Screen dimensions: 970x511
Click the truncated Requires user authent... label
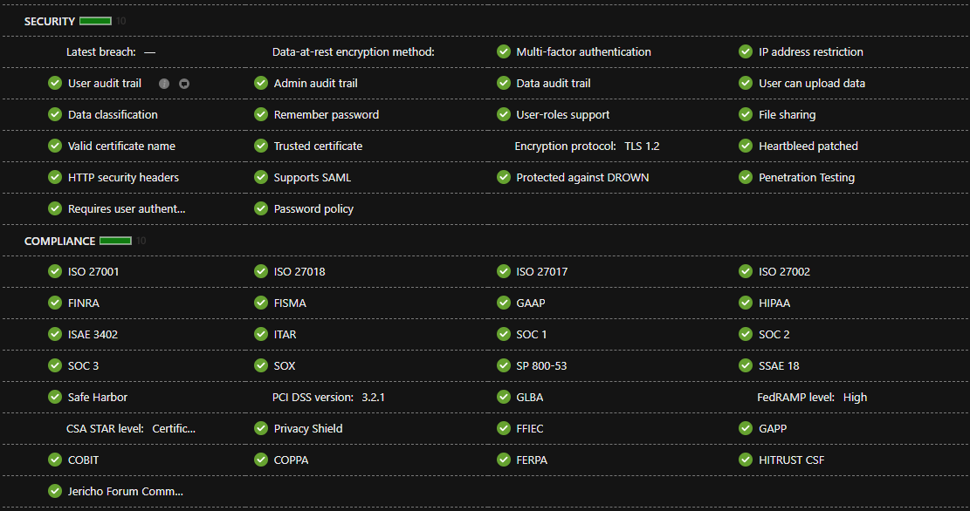click(127, 209)
